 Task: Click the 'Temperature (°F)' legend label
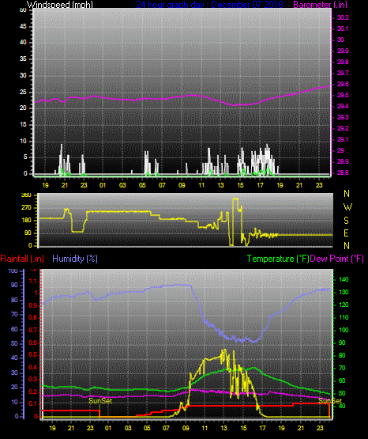click(278, 259)
